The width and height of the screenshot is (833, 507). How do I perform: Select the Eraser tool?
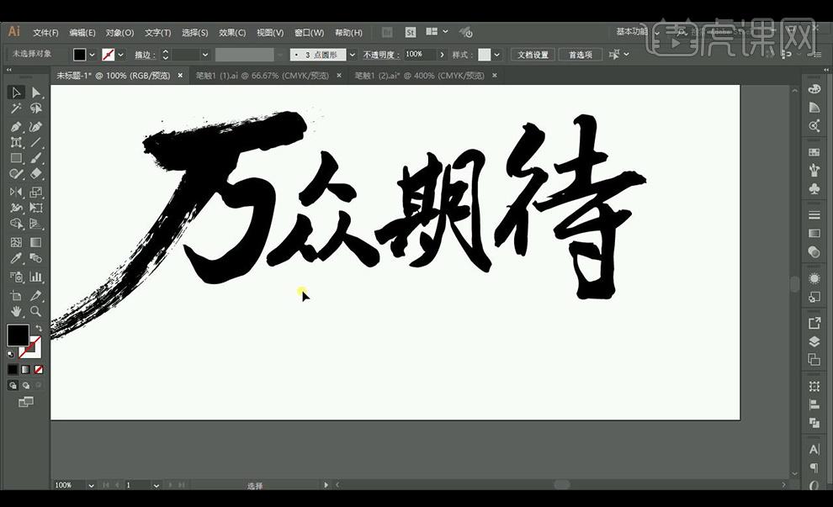[35, 173]
